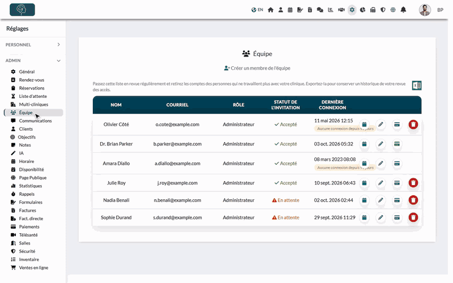The height and width of the screenshot is (283, 453).
Task: Open clients via top person icon
Action: tap(280, 10)
